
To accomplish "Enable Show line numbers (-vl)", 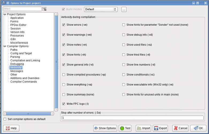I will click(x=124, y=65).
